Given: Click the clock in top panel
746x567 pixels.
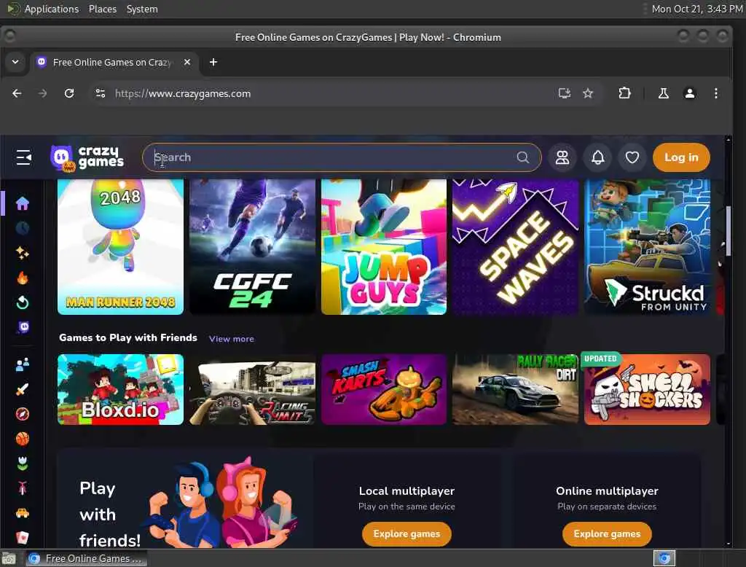Looking at the screenshot, I should 696,9.
